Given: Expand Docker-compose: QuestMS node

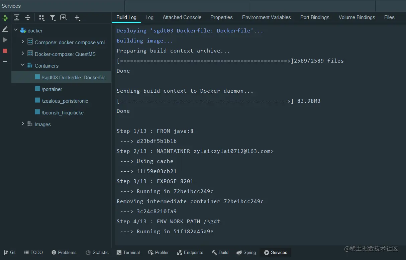Looking at the screenshot, I should click(23, 54).
